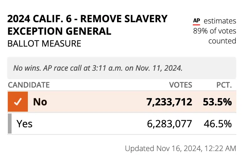Click the 89% of votes estimate text
Viewport: 246px width, 157px height.
coord(215,31)
